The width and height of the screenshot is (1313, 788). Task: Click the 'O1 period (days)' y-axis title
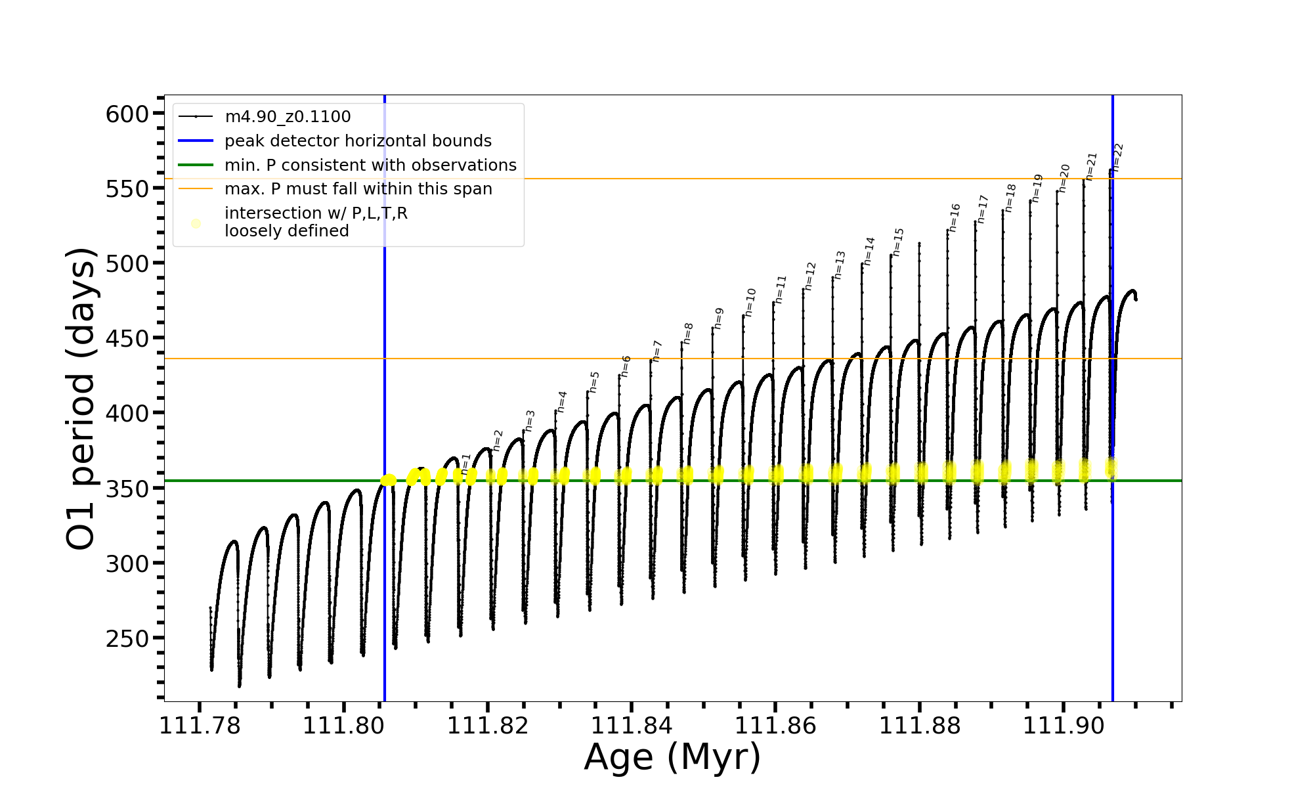pos(81,399)
